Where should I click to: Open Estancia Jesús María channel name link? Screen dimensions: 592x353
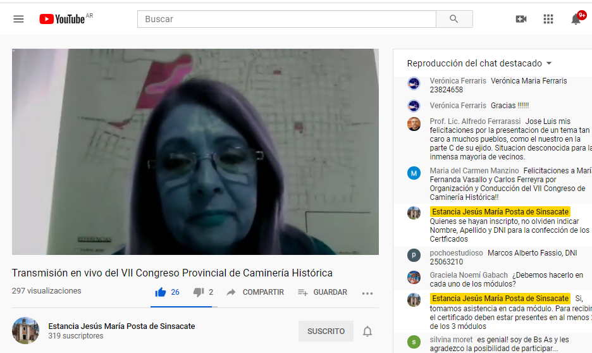[x=121, y=326]
